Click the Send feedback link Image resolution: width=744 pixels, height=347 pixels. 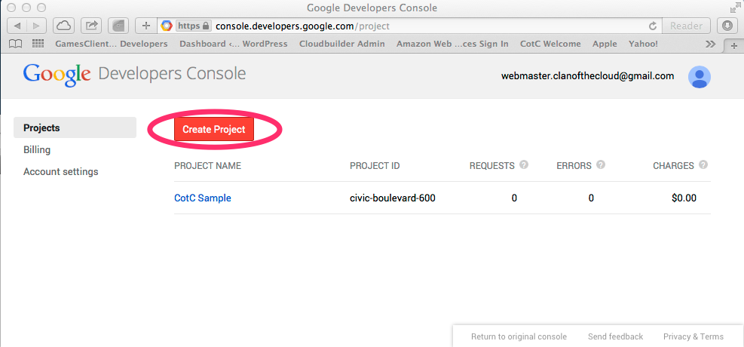[x=615, y=336]
